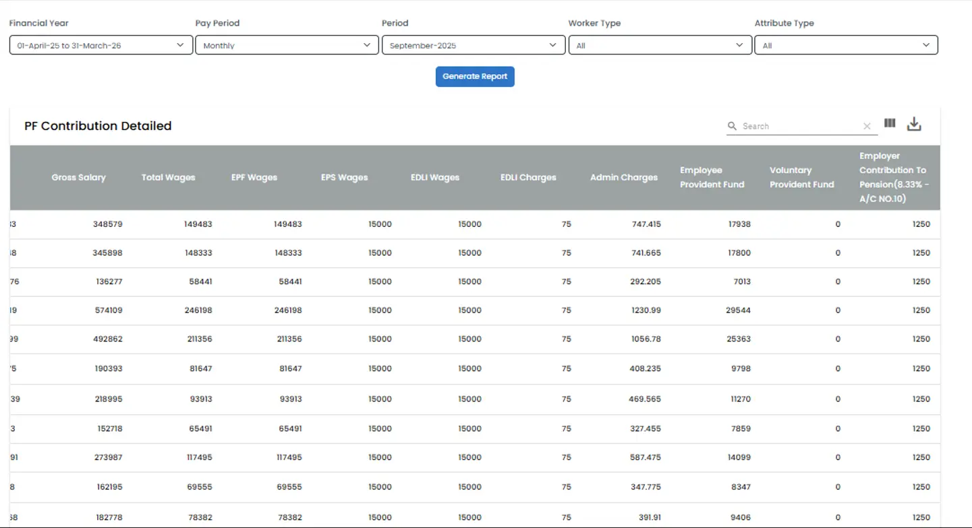Image resolution: width=972 pixels, height=528 pixels.
Task: Click the search magnifier icon
Action: [x=732, y=126]
